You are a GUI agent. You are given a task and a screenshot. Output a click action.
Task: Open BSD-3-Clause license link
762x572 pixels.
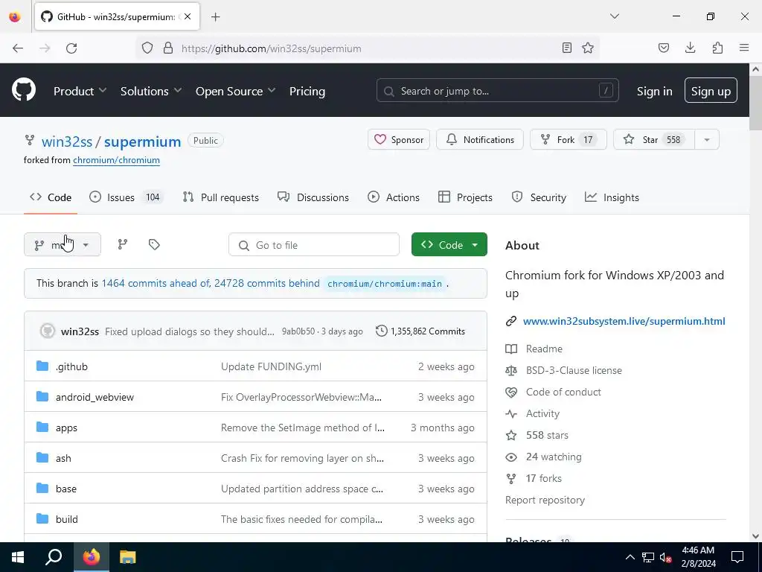tap(574, 370)
